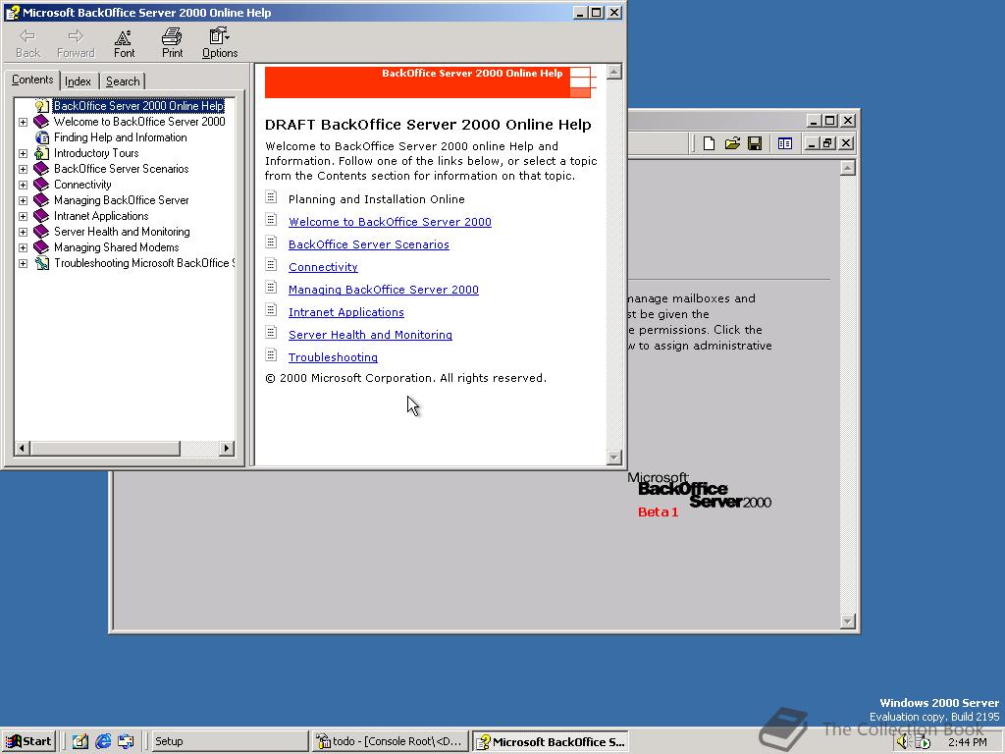Open the Troubleshooting link
The height and width of the screenshot is (754, 1005).
[333, 357]
